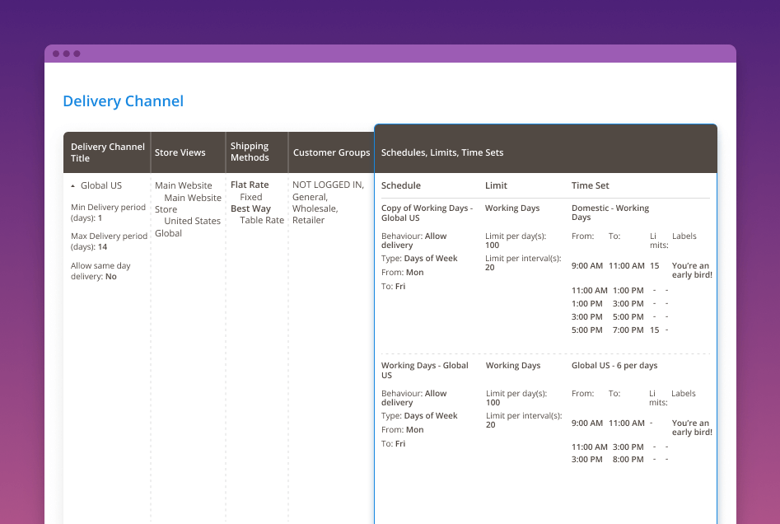Select Schedules, Limits, Time Sets header
Image resolution: width=780 pixels, height=524 pixels.
coord(441,152)
